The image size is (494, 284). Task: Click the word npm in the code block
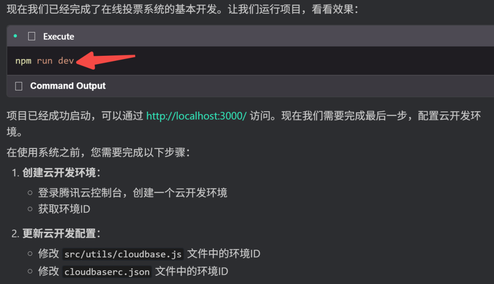point(23,61)
